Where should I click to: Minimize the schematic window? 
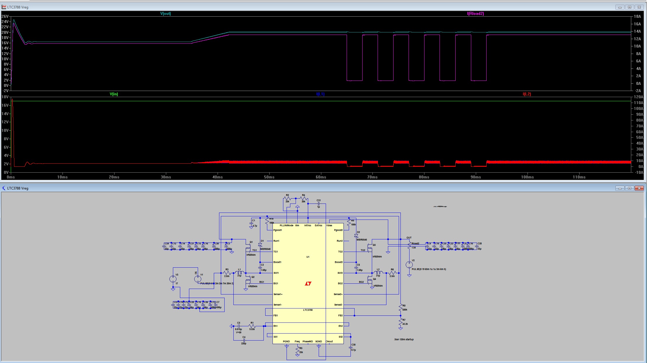tap(620, 188)
